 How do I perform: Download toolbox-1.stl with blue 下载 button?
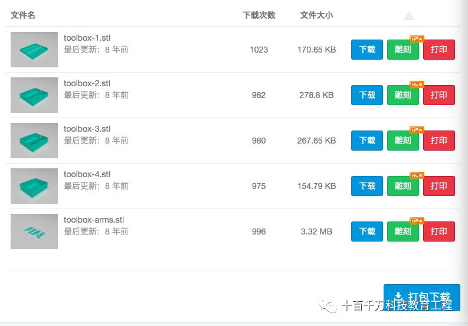[x=367, y=50]
